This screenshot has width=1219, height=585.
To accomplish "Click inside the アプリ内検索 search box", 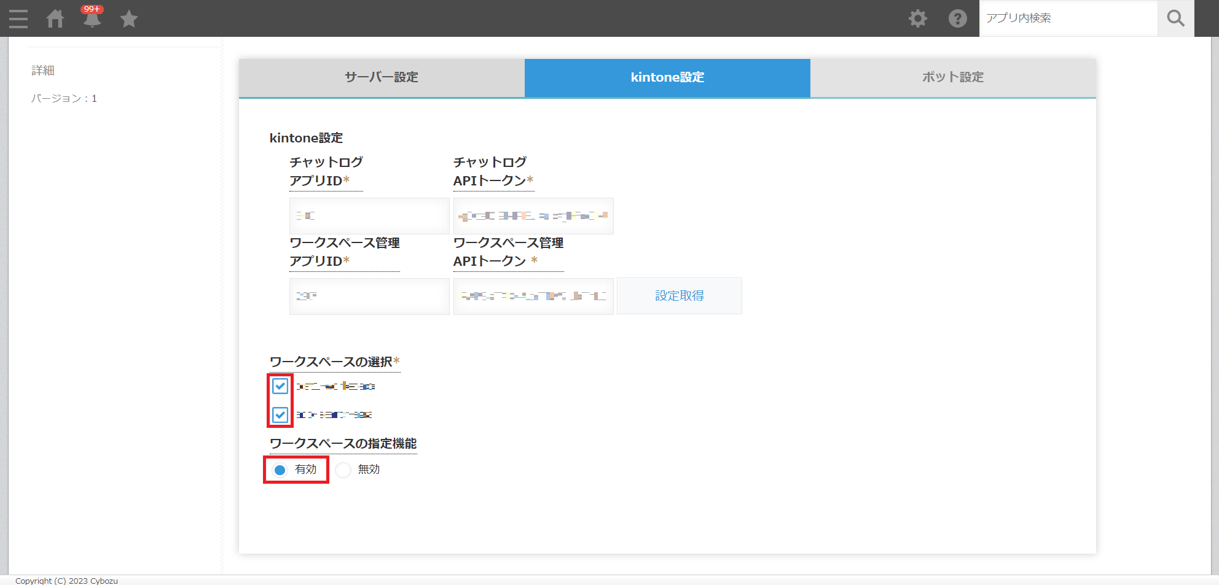I will (1068, 18).
